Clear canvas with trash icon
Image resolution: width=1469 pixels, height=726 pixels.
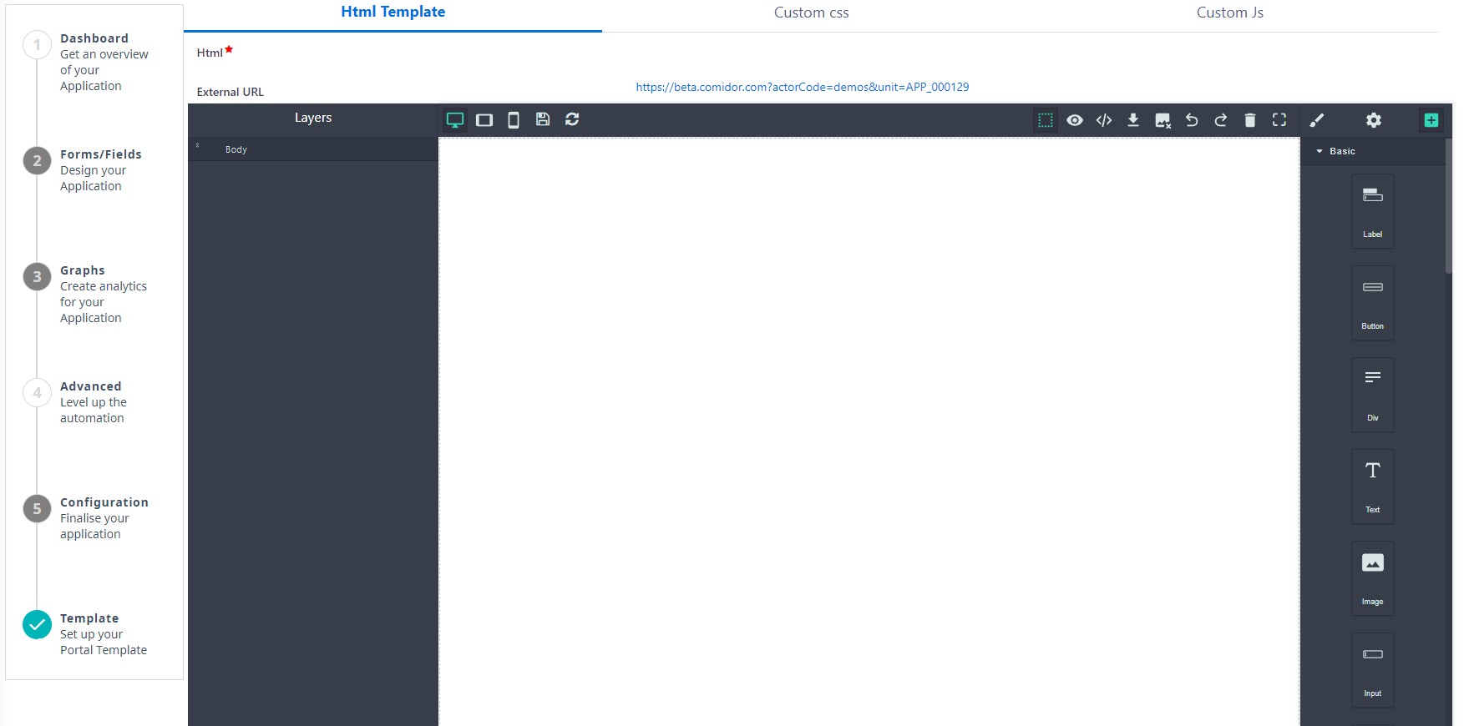[x=1250, y=120]
